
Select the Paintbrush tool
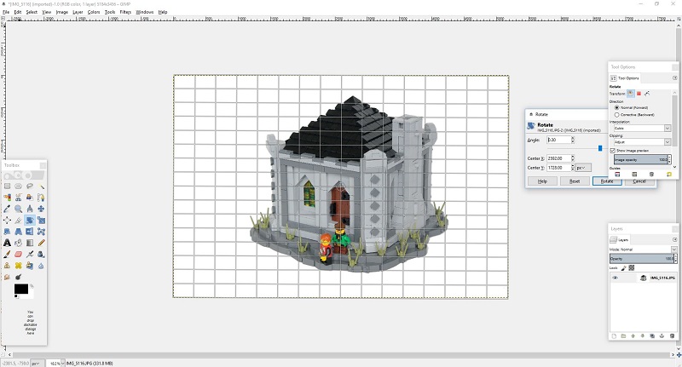click(x=7, y=254)
